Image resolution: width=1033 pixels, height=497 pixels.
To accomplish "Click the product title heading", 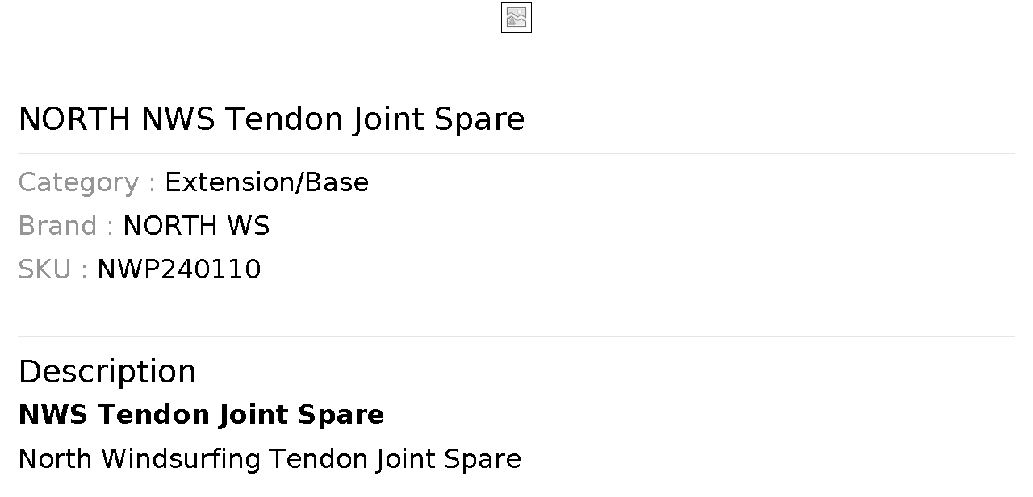I will click(271, 119).
